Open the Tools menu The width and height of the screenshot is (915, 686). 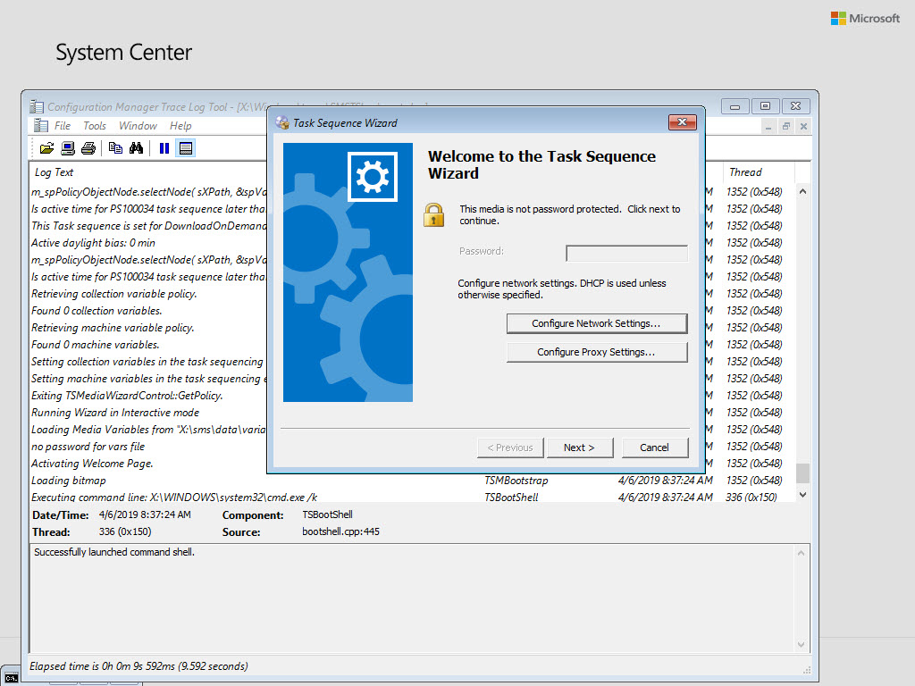94,126
